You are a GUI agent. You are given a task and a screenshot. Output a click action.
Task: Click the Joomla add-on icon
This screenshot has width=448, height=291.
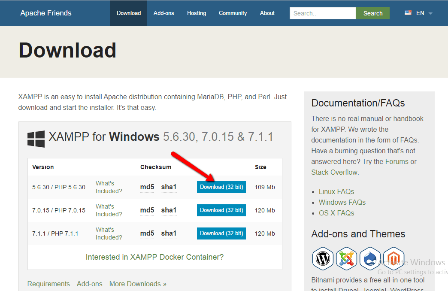pos(346,259)
